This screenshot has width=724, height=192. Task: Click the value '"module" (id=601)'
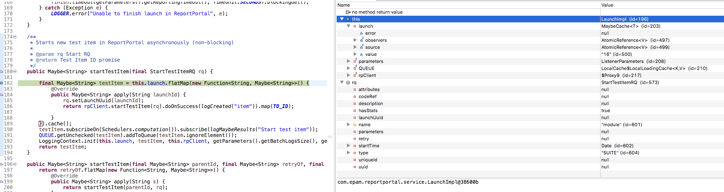(622, 125)
